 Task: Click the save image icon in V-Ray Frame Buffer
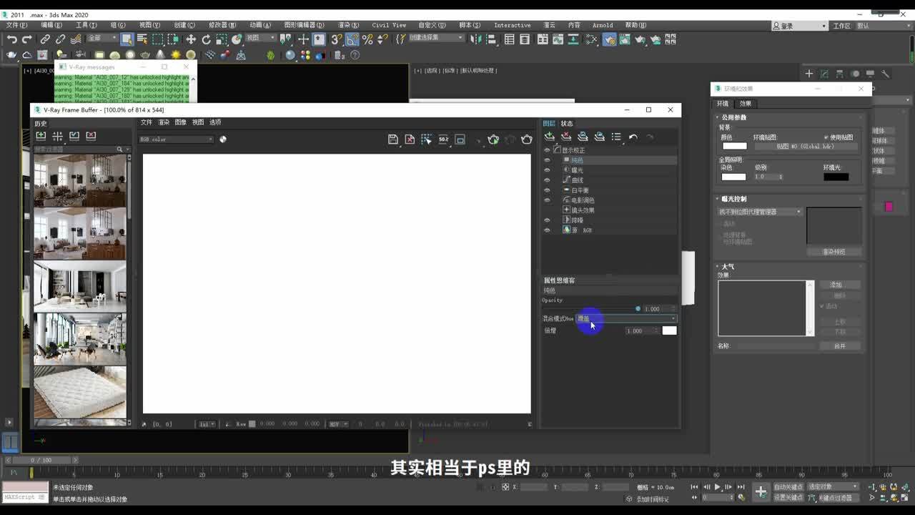392,139
